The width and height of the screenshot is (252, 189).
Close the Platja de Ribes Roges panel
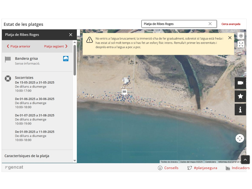pos(71,35)
